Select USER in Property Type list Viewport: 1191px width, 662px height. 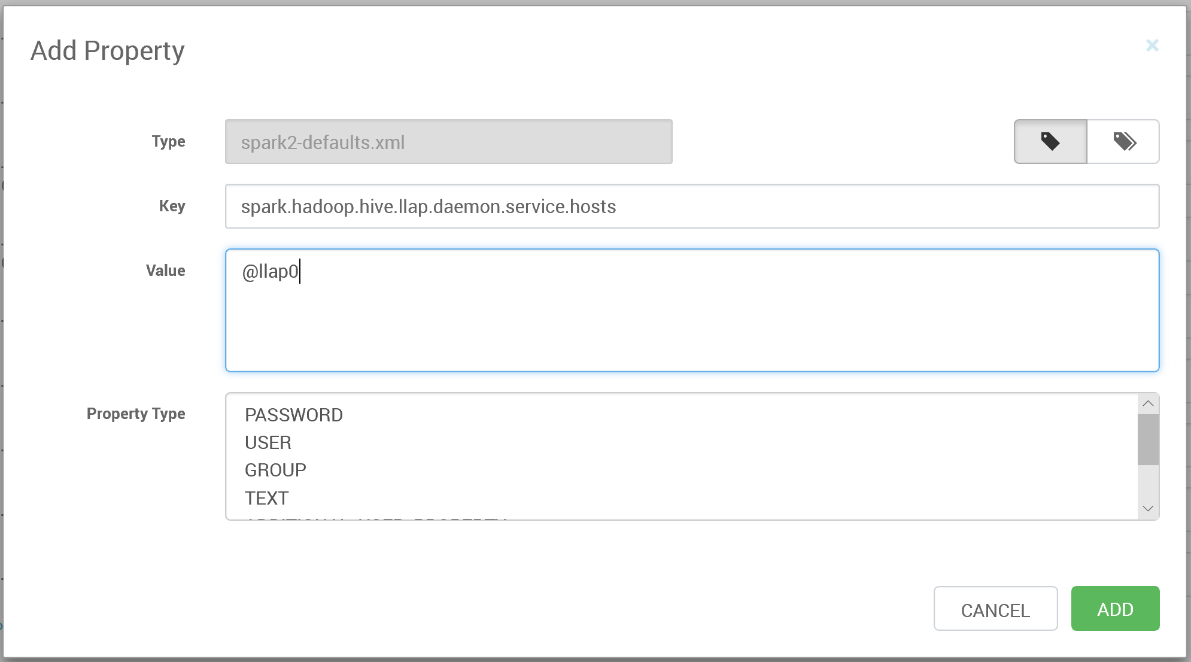point(268,442)
